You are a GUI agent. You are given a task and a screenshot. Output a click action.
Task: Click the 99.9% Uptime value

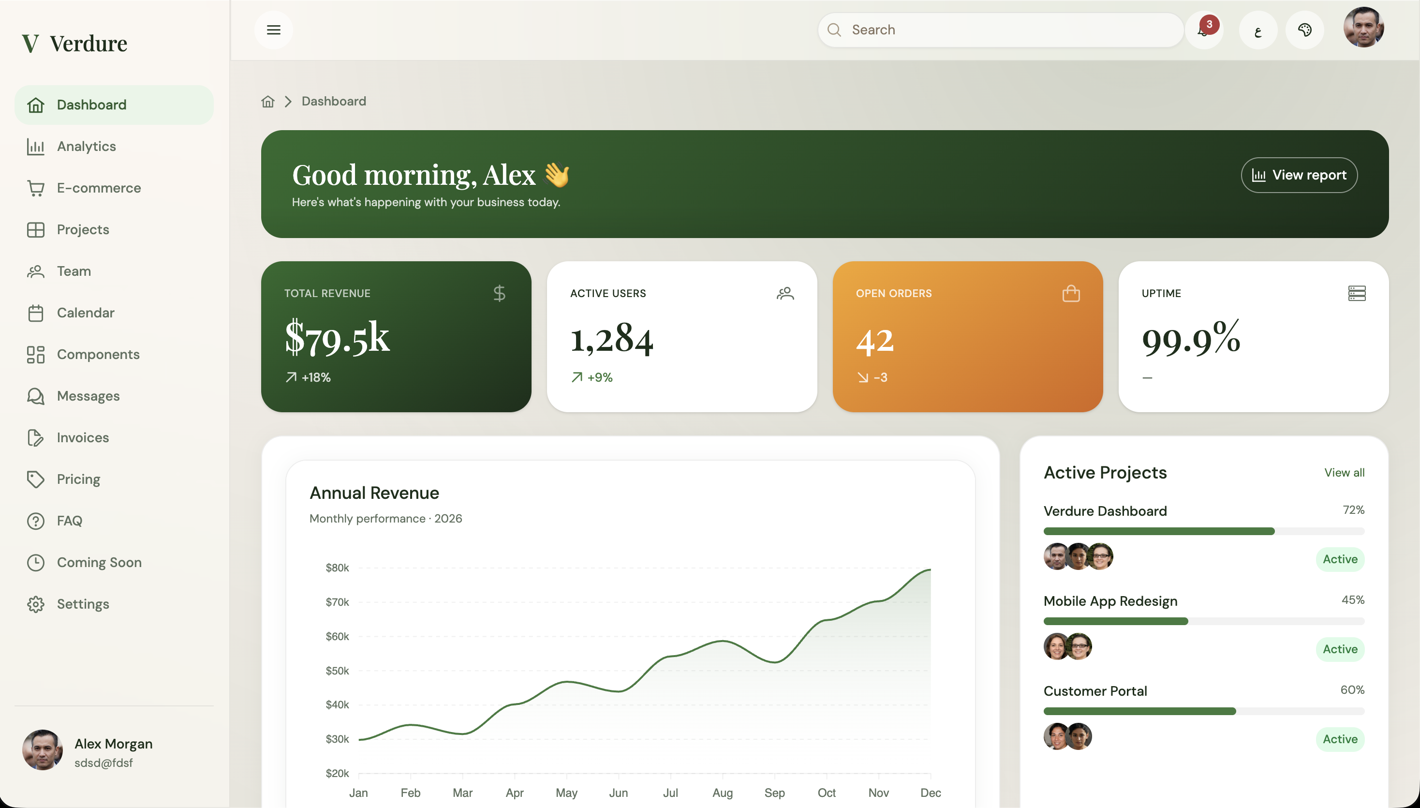click(x=1191, y=338)
